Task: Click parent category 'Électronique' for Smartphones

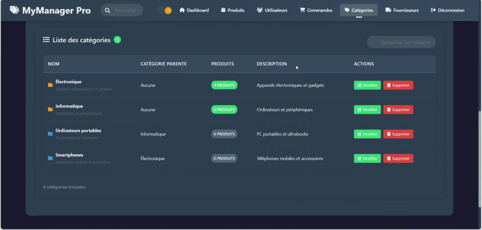Action: pyautogui.click(x=152, y=158)
